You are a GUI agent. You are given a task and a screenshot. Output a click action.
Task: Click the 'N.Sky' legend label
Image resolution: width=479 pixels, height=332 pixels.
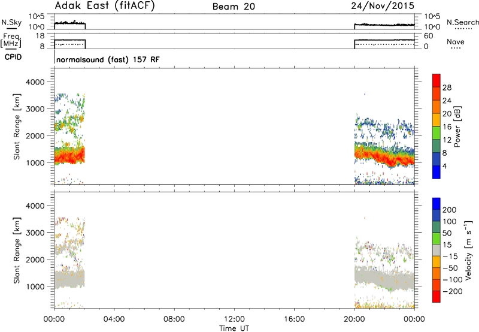11,22
